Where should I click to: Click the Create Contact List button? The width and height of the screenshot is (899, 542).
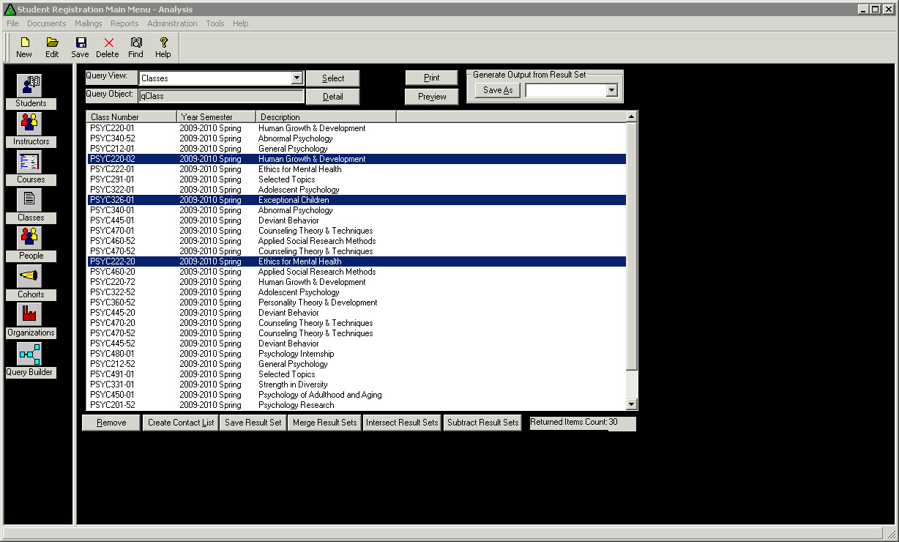[181, 423]
